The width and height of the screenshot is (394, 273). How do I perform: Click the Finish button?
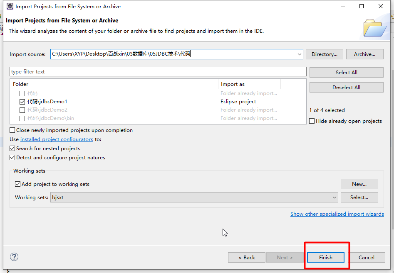(x=326, y=258)
